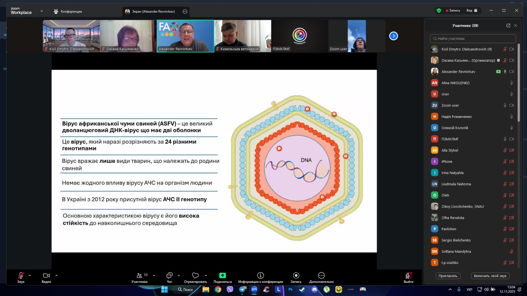Open the Zoom Workplace dropdown chevron
Viewport: 527px width, 296px height.
point(42,11)
